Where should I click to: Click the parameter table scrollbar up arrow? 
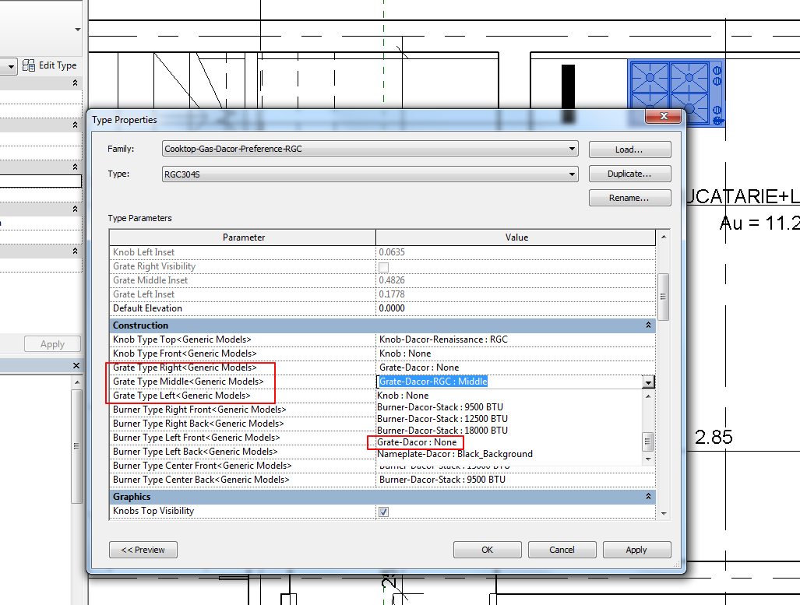click(663, 237)
